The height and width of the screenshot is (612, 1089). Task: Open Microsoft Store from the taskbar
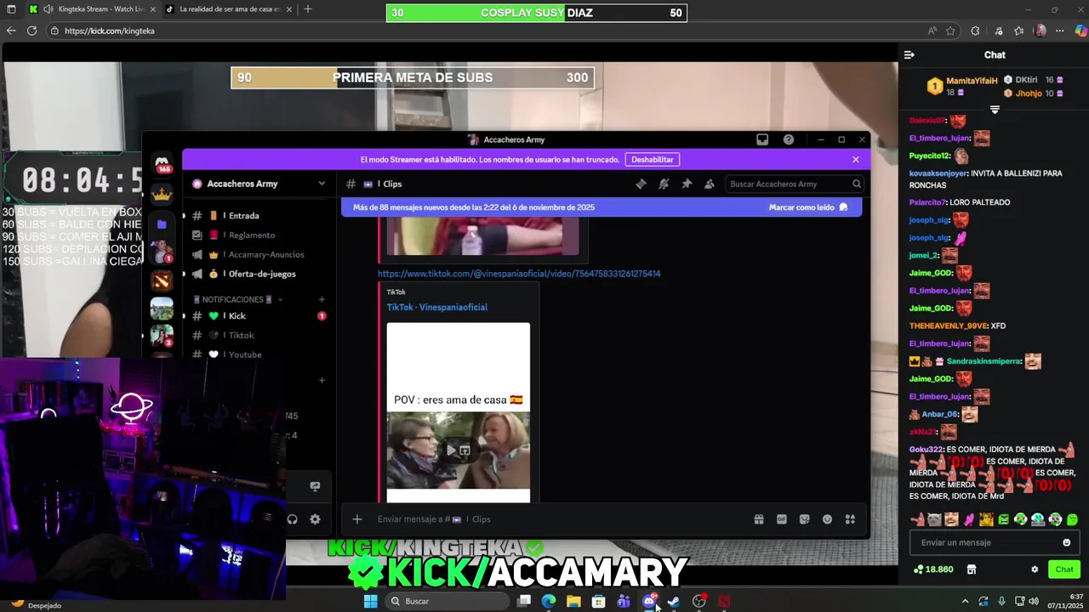(599, 601)
